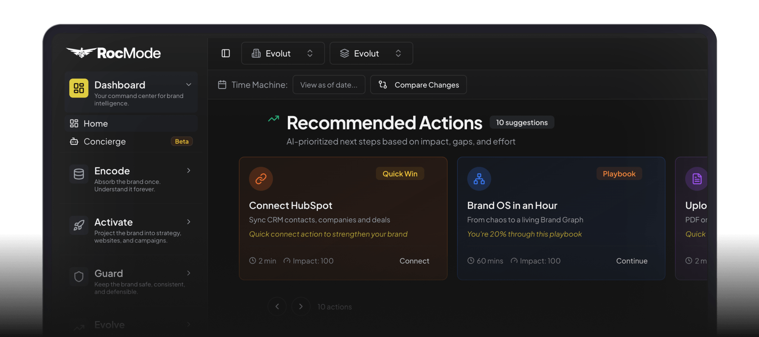
Task: Collapse the Dashboard section chevron
Action: [x=189, y=85]
